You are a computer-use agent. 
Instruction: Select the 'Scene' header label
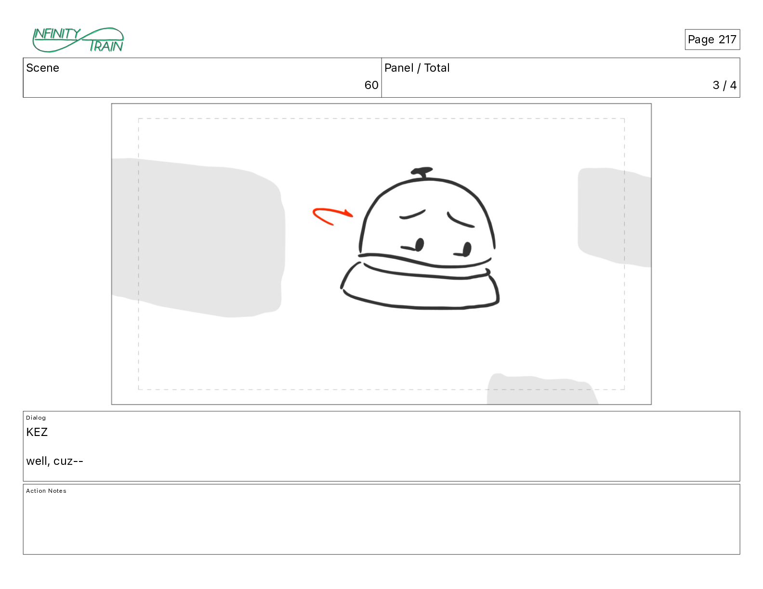point(42,68)
